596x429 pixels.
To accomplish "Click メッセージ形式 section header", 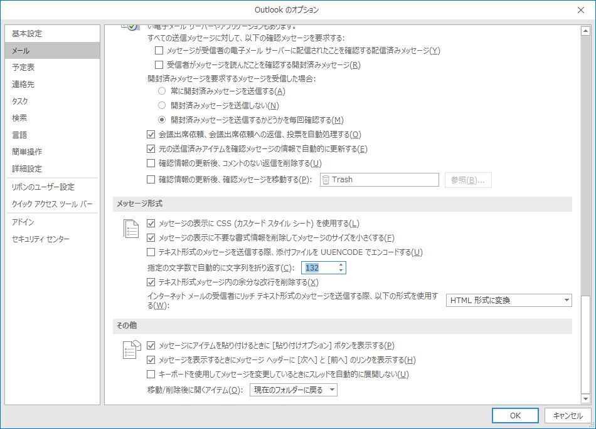I will (x=343, y=204).
